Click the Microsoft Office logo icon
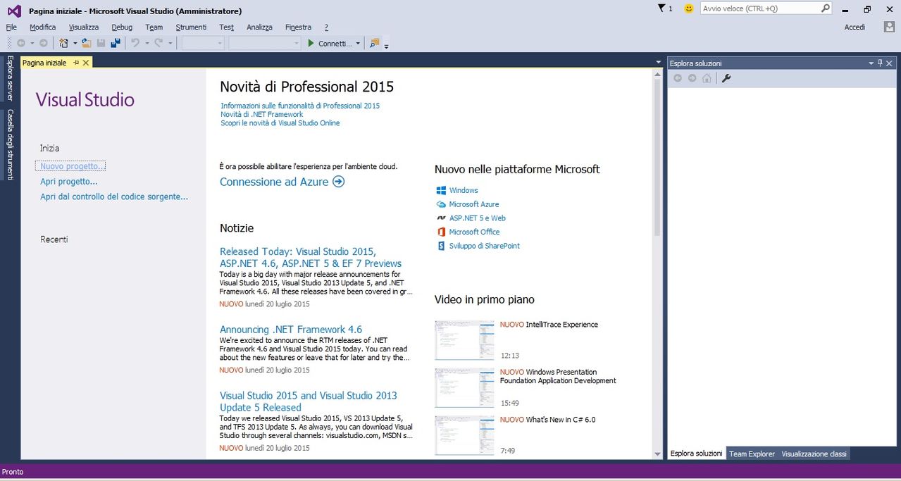Viewport: 901px width, 481px height. click(x=441, y=232)
